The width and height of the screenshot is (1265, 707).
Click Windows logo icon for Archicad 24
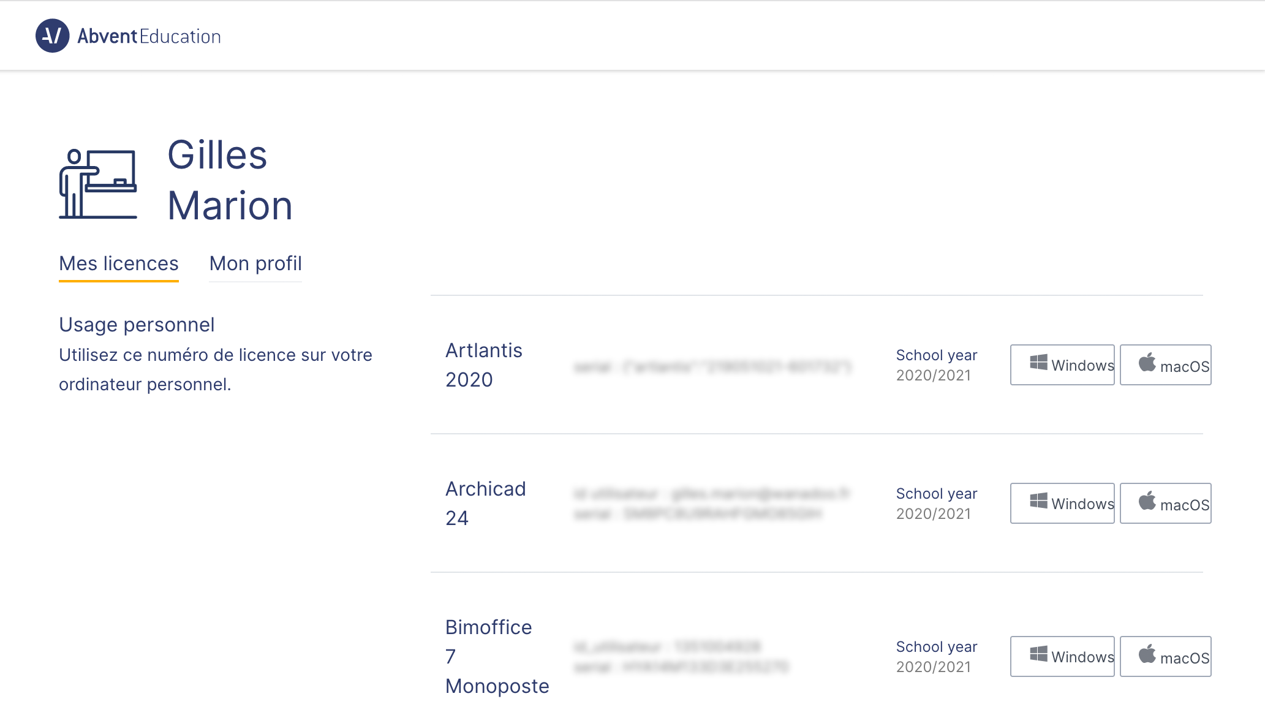pos(1038,501)
